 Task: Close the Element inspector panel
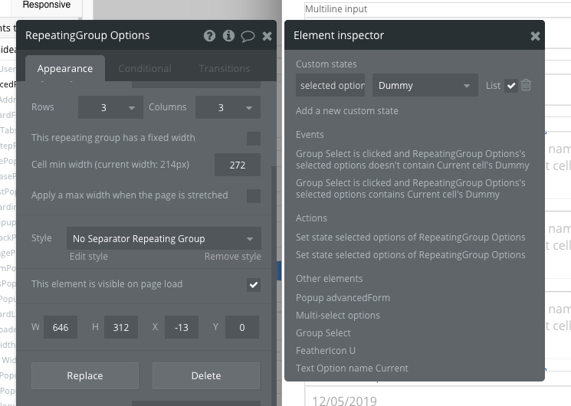pyautogui.click(x=535, y=36)
